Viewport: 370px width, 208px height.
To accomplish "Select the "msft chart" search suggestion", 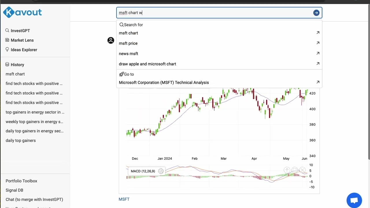I will [219, 33].
